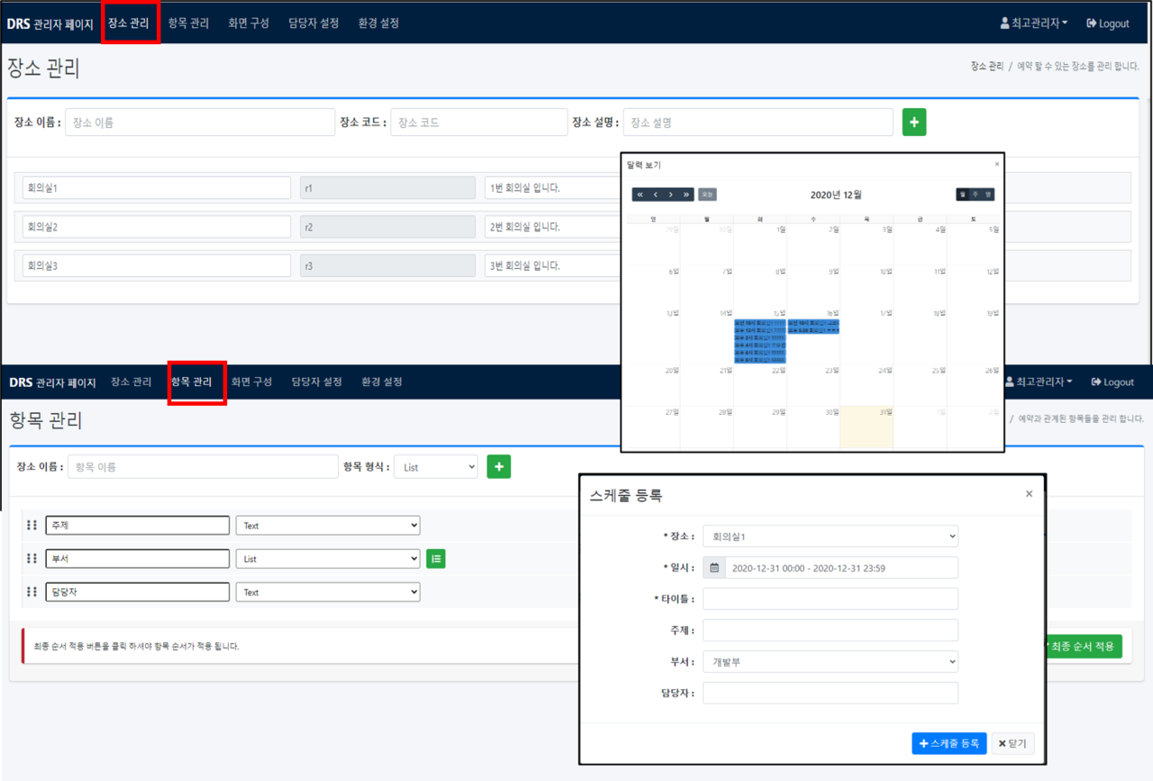Click the green plus button to add a place
1153x781 pixels.
(914, 122)
